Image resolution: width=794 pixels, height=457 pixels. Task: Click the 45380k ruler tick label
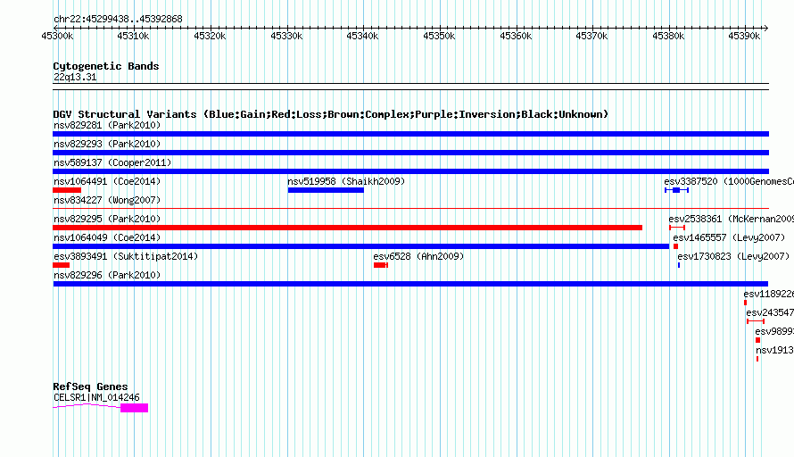pos(668,36)
